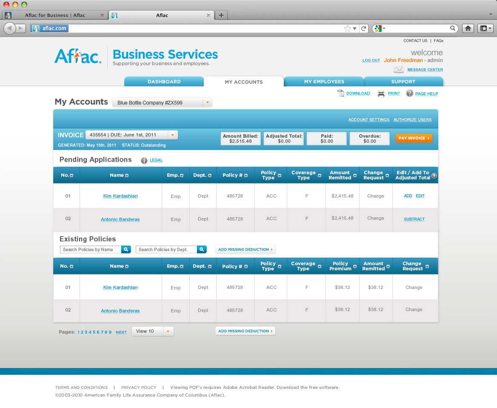Image resolution: width=497 pixels, height=408 pixels.
Task: Click the Download PDF document icon
Action: coord(340,93)
